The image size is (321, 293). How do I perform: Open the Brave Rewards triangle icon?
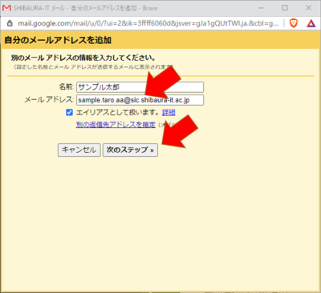click(x=311, y=23)
